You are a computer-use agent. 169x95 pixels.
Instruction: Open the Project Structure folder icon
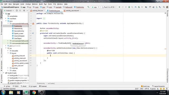click(146, 7)
